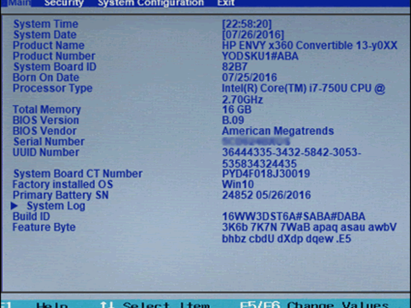Select the UUID continuation 535834324435
411x308 pixels.
(259, 164)
